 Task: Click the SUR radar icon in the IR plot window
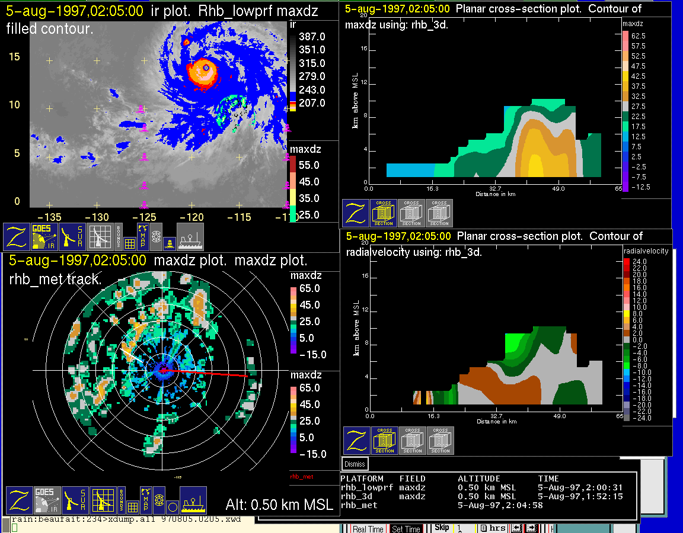point(73,237)
